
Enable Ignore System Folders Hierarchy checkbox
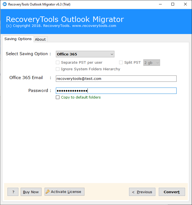58,69
